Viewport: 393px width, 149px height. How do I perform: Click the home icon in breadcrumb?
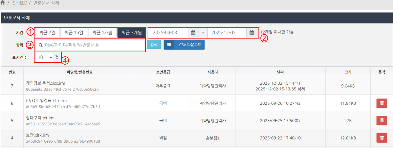tap(3, 3)
